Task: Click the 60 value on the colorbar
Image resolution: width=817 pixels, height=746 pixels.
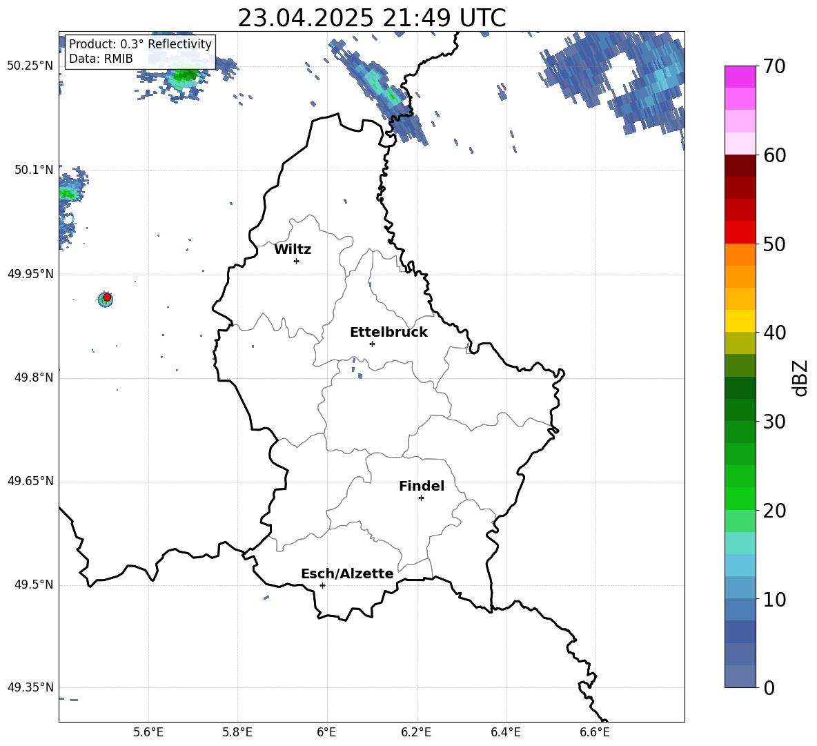Action: (x=774, y=155)
